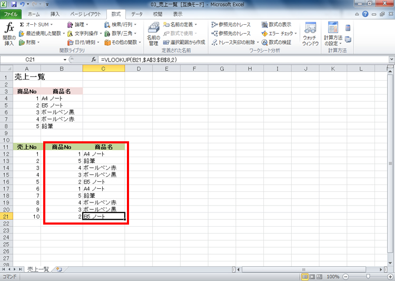Open Math & Trig (数学/三角) functions
The image size is (395, 281).
[x=121, y=34]
